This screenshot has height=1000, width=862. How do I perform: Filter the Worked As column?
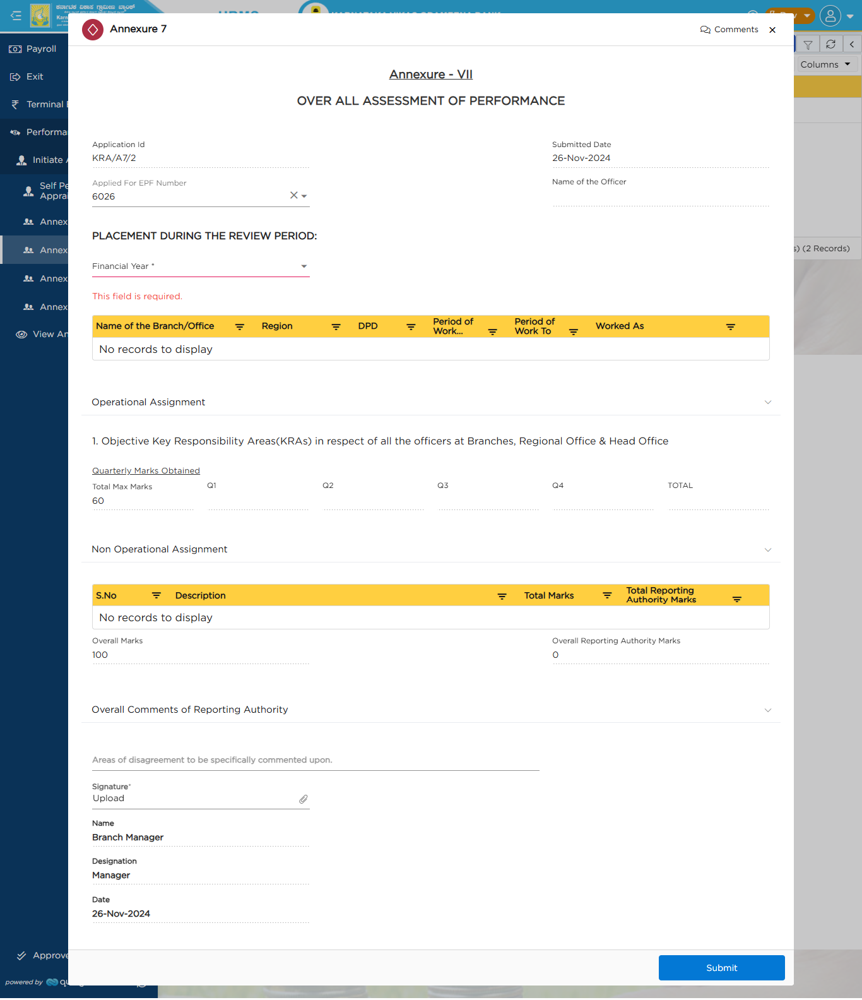[x=731, y=326]
